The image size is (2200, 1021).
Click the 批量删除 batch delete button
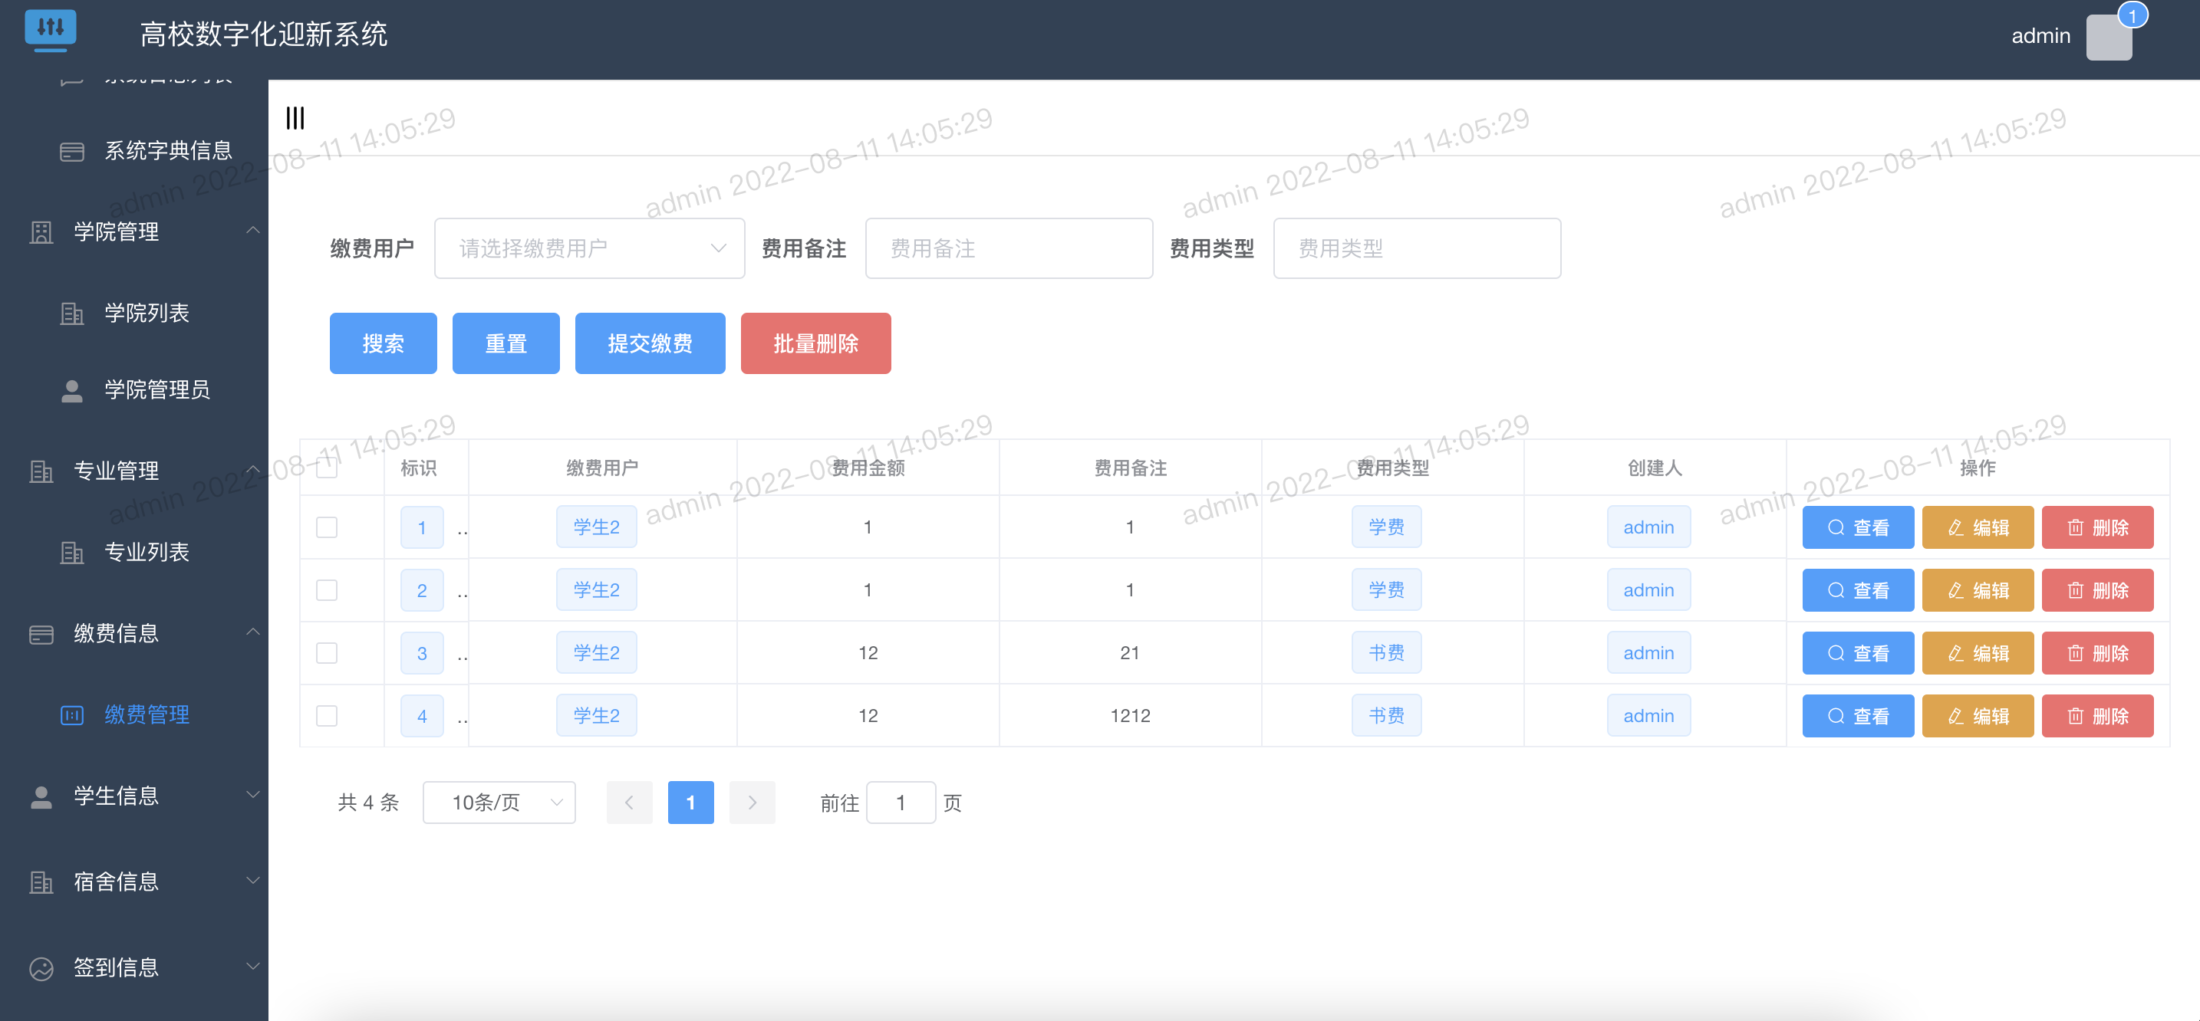pos(815,343)
